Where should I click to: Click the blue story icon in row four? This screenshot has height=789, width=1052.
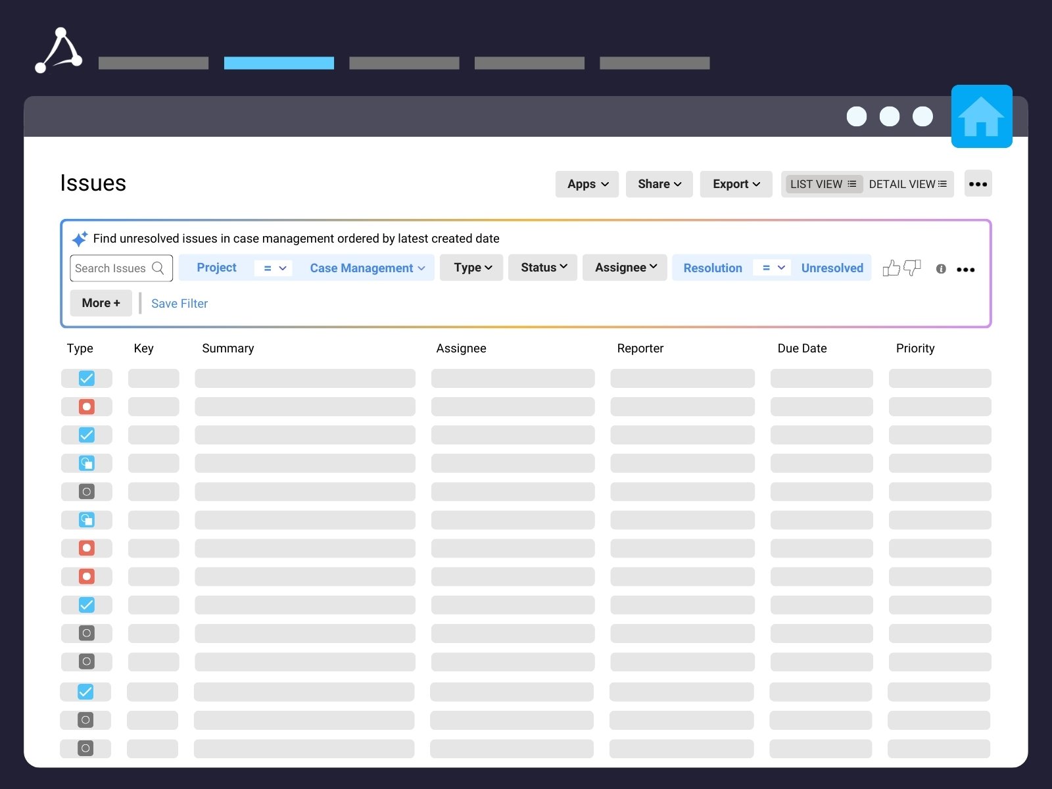(x=86, y=463)
